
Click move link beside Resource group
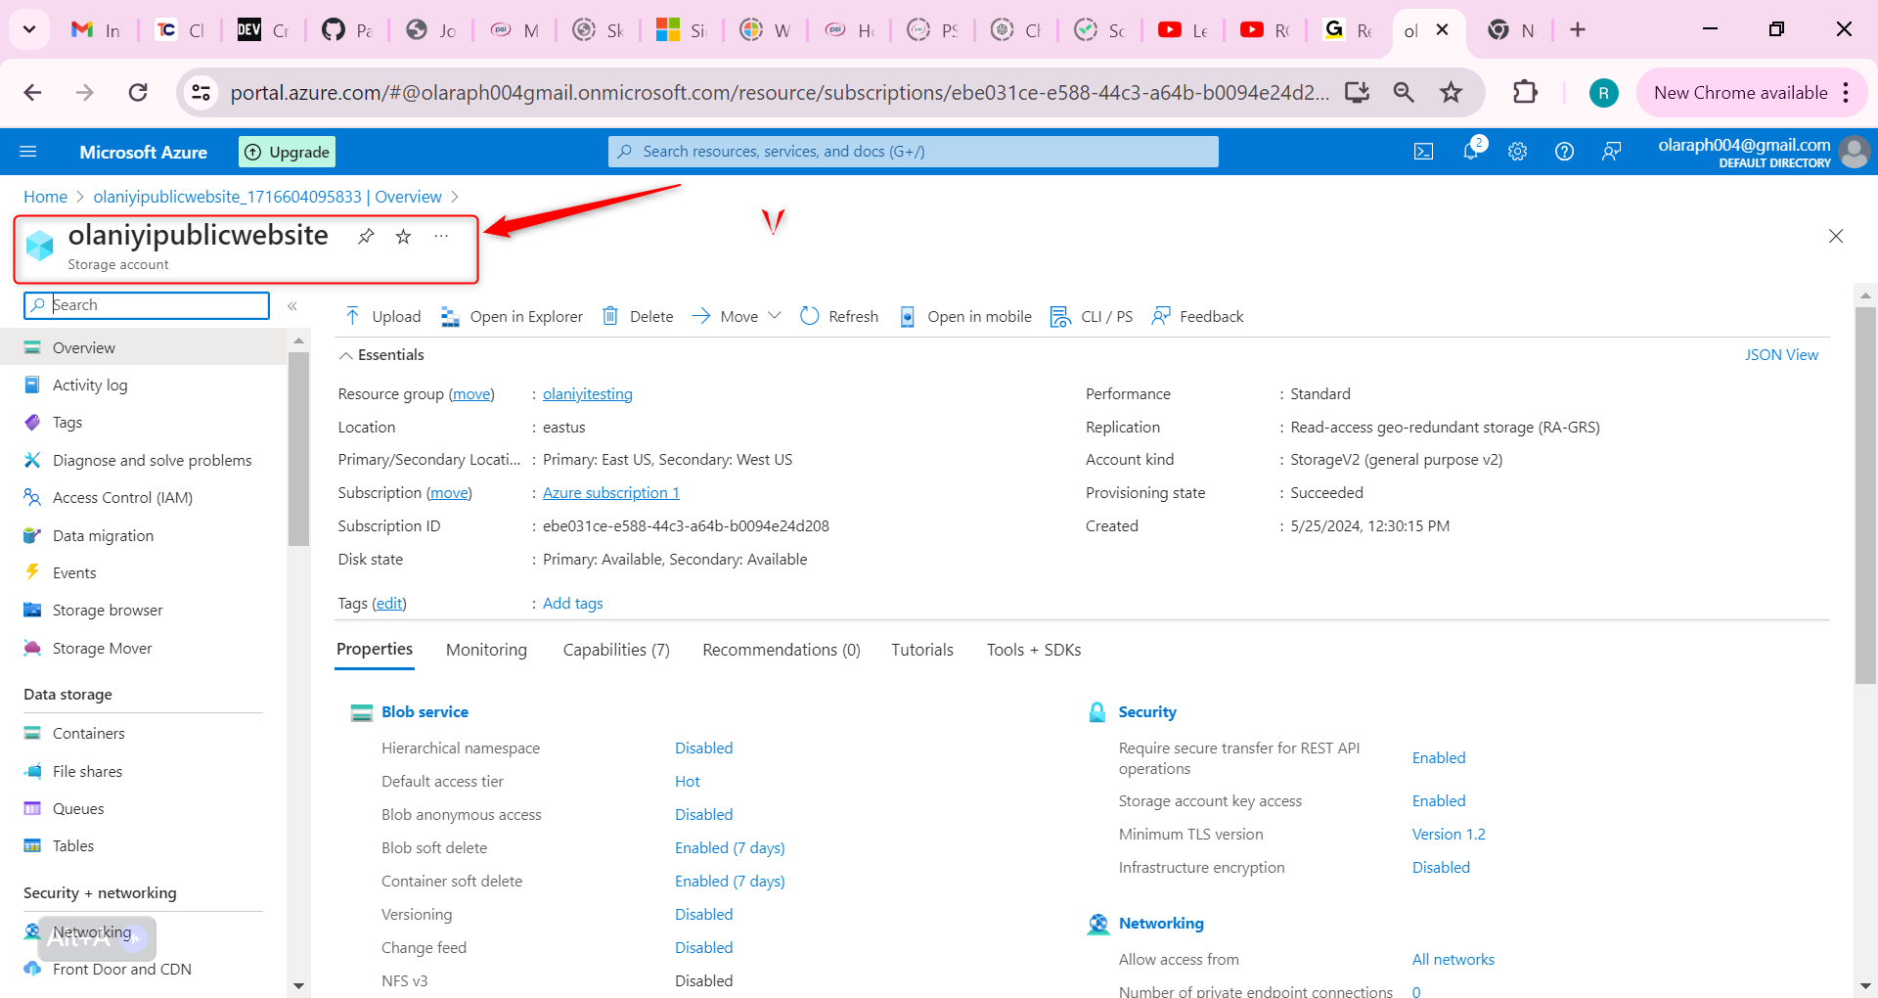471,394
